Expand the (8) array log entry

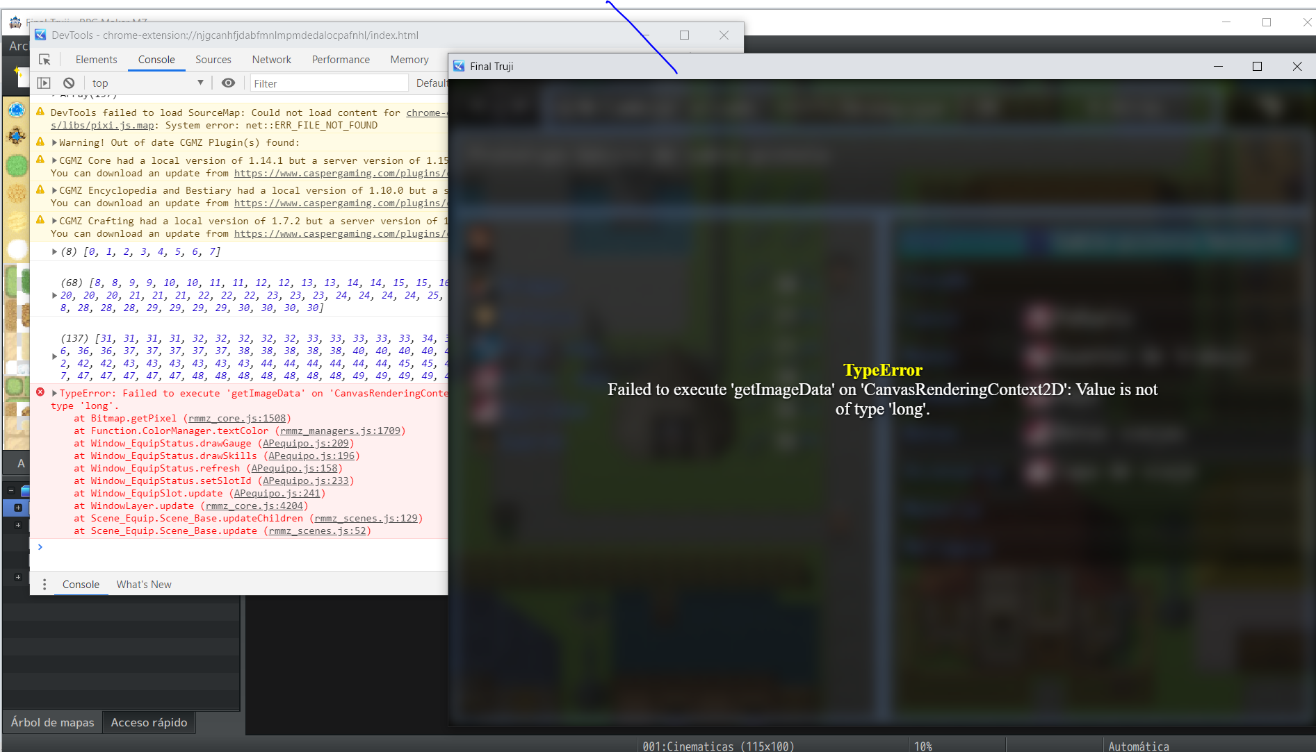pos(54,251)
